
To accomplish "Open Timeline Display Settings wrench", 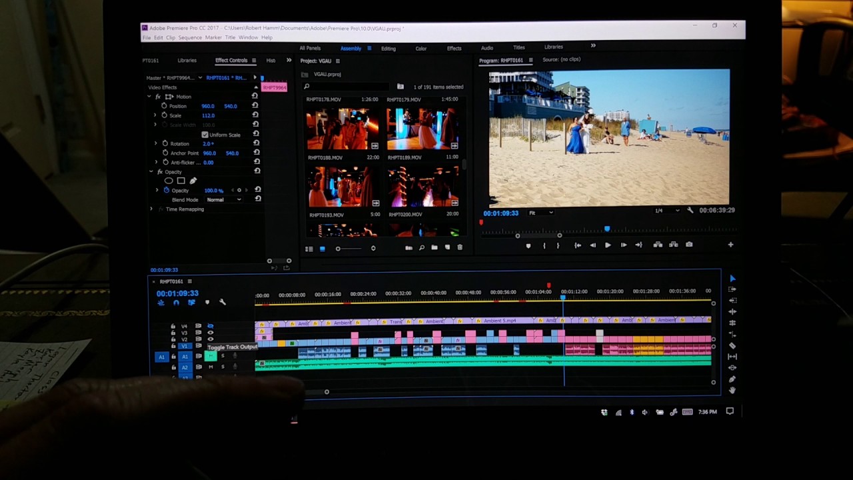I will [223, 303].
